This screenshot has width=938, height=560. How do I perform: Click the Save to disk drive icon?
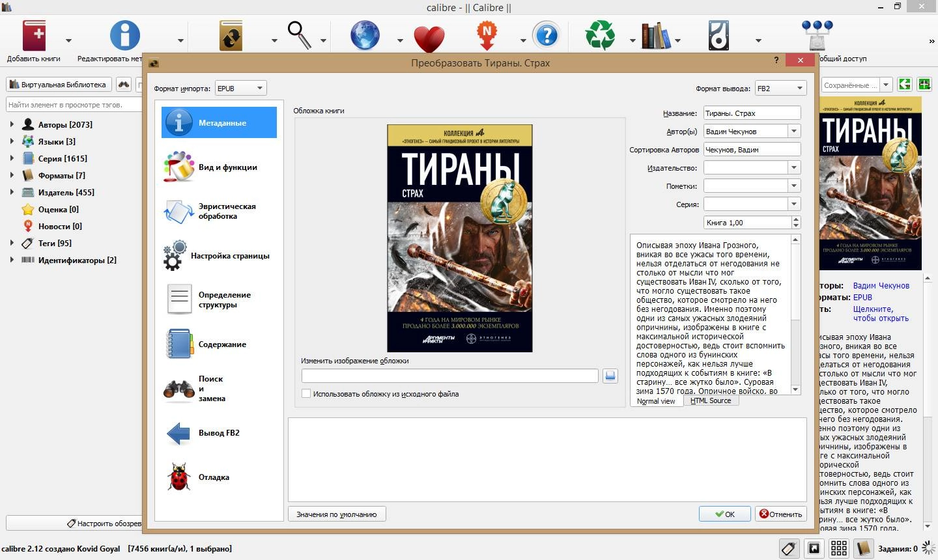tap(718, 35)
